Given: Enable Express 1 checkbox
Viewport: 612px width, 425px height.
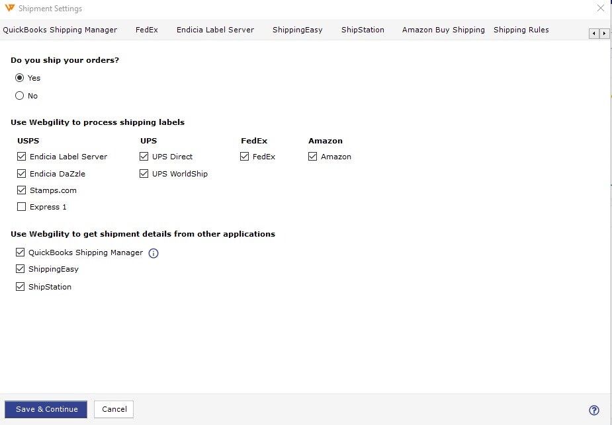Looking at the screenshot, I should [x=21, y=207].
